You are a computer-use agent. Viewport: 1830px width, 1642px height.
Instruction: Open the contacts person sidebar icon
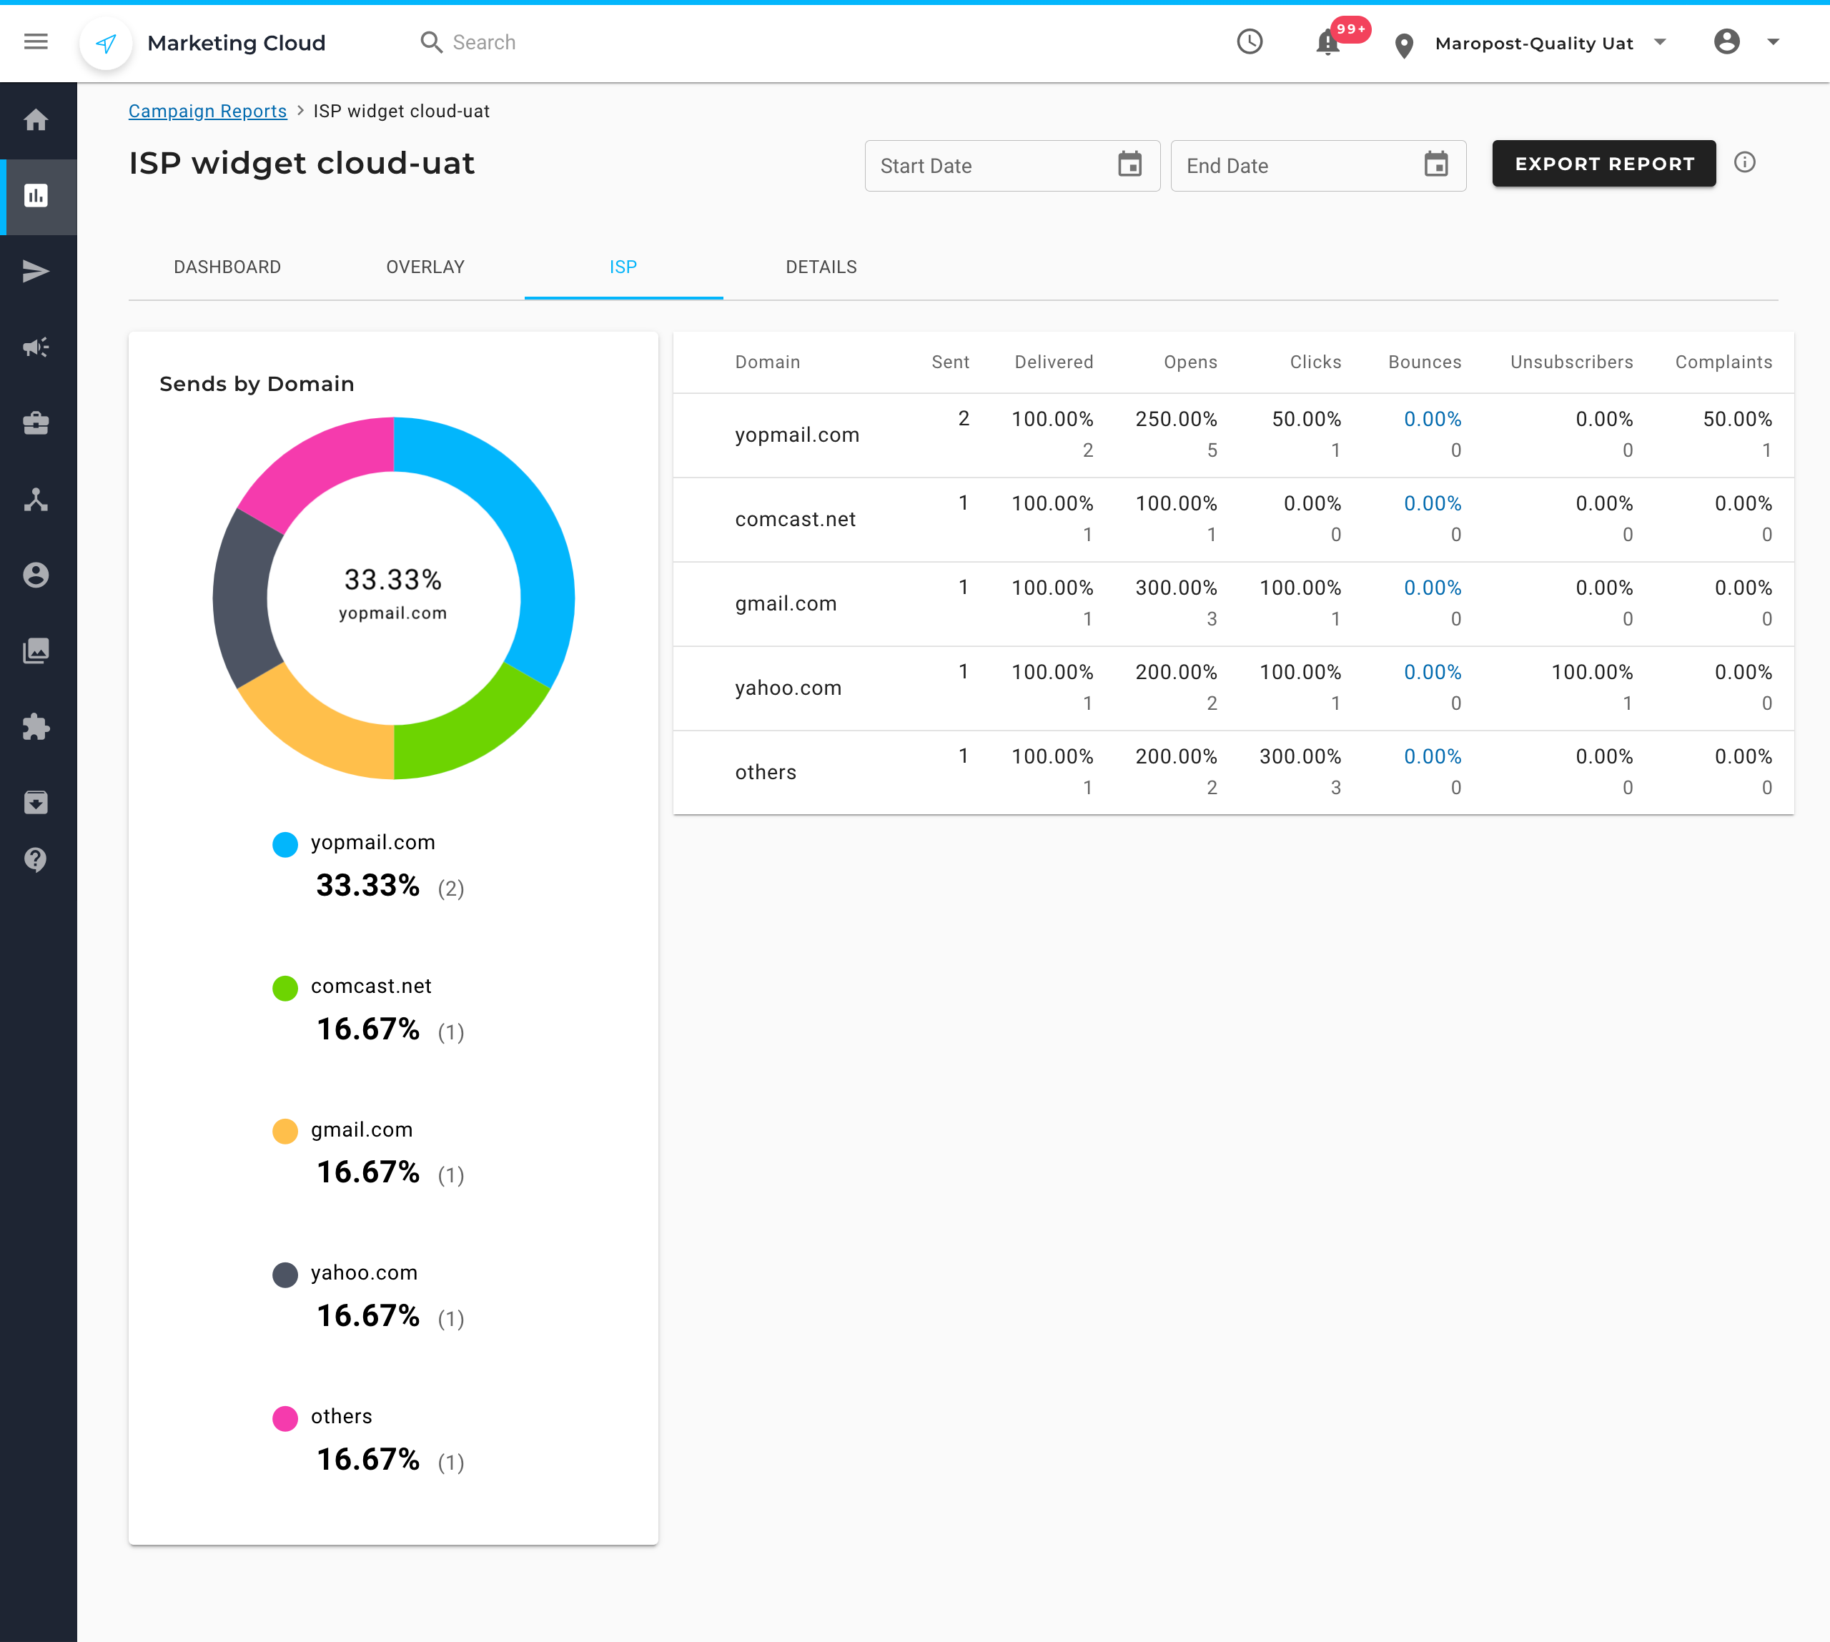(x=36, y=575)
